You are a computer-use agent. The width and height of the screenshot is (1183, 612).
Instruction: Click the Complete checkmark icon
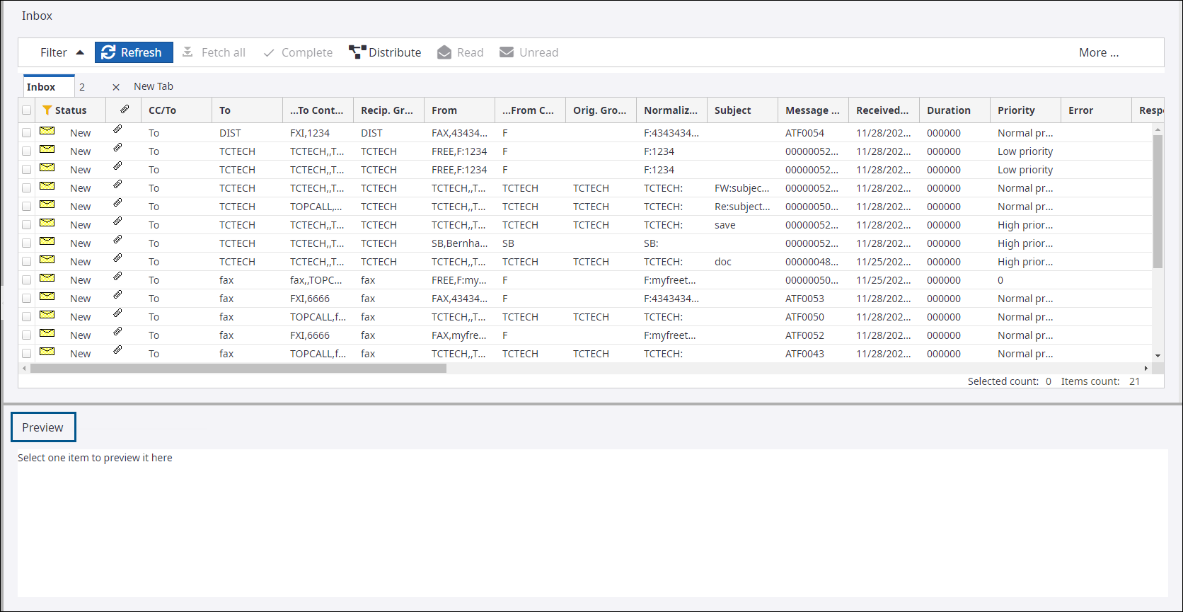coord(269,53)
